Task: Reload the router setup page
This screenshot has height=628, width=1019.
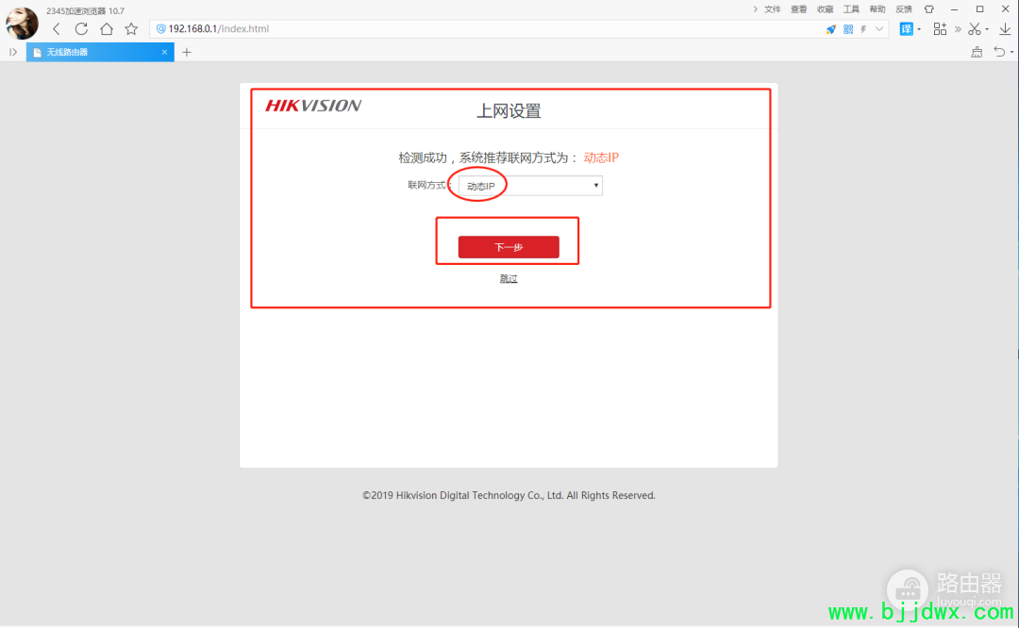Action: [x=81, y=29]
